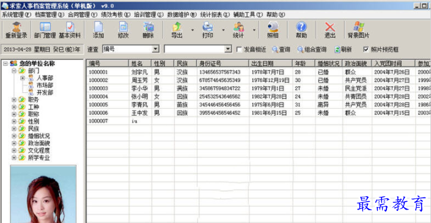
Task: Open the 统计报表 menu
Action: tap(215, 15)
